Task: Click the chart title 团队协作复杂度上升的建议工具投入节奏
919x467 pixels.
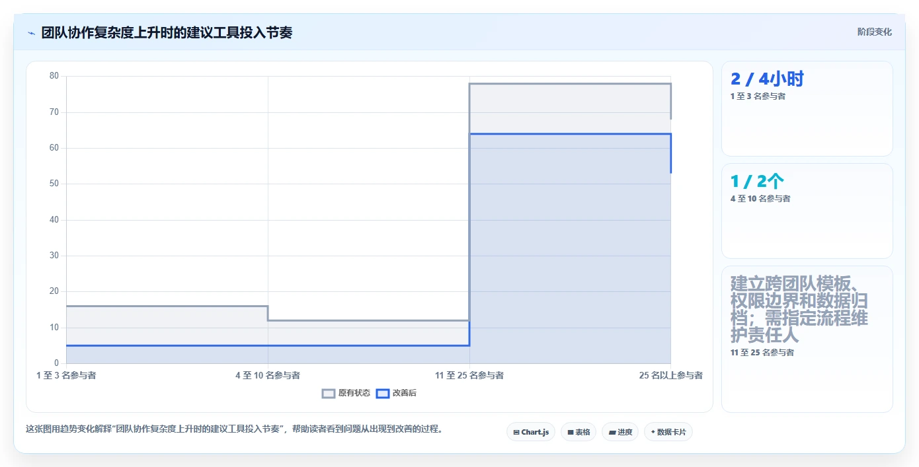Action: [167, 32]
